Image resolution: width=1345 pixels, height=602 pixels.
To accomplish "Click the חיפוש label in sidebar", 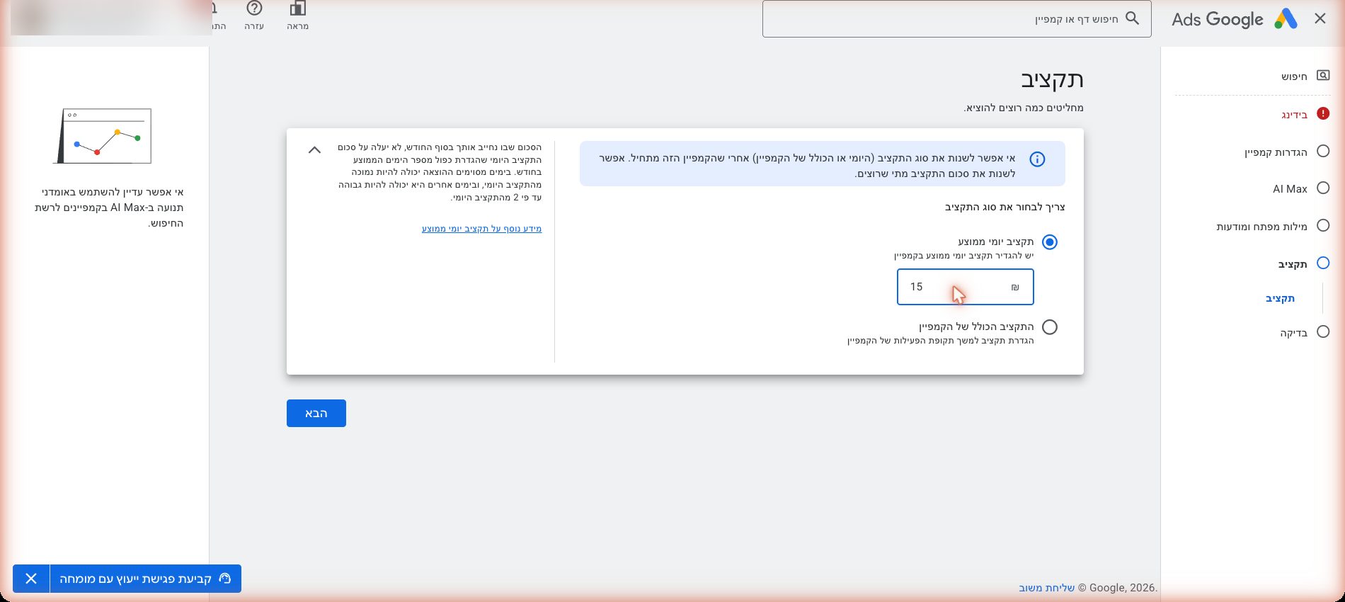I will [x=1294, y=76].
